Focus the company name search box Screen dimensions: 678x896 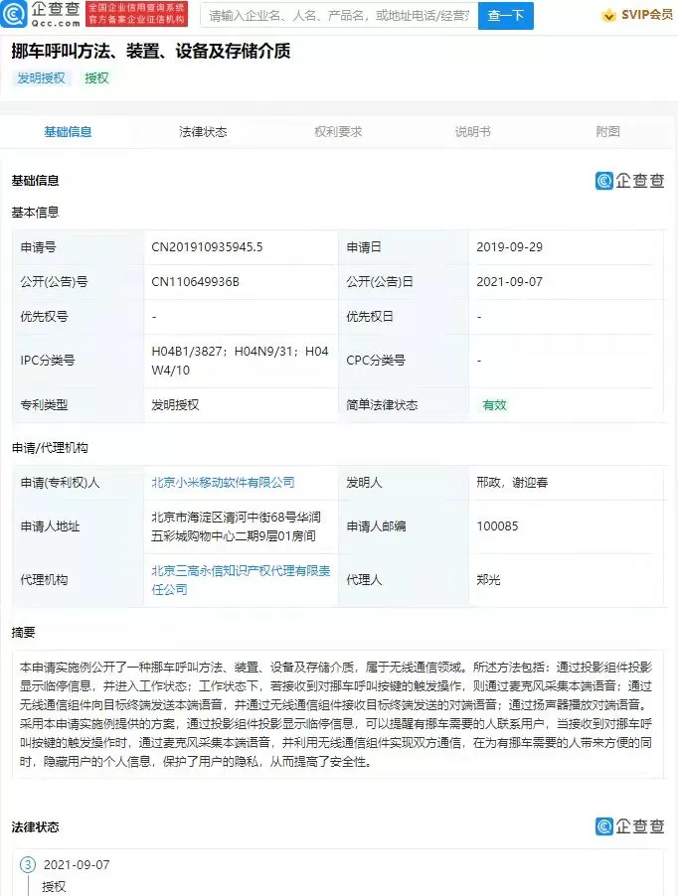(x=338, y=16)
